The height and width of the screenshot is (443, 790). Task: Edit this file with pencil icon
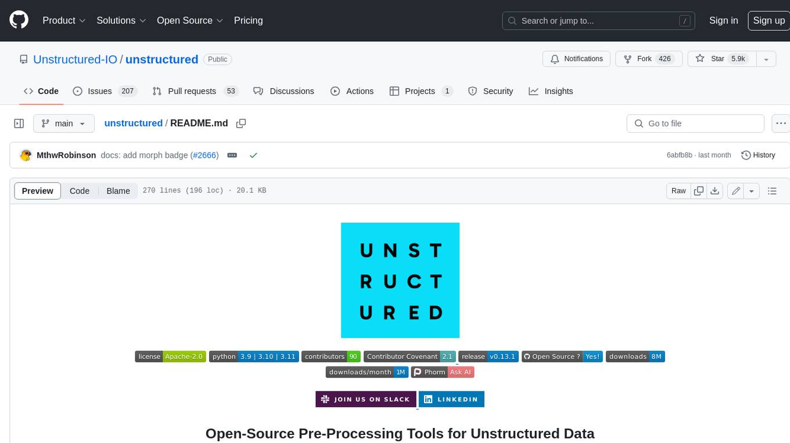[736, 191]
